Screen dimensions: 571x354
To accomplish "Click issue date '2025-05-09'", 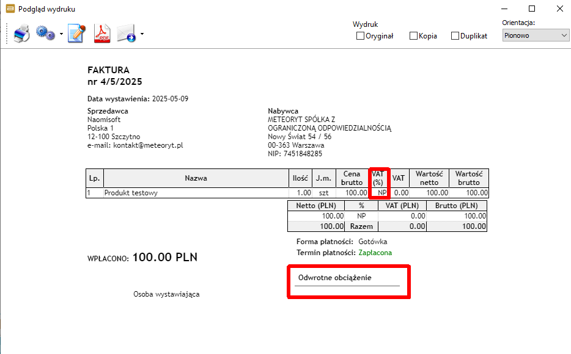I will tap(170, 99).
